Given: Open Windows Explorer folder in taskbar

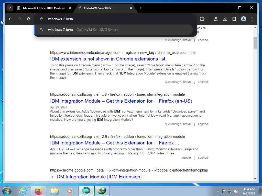Looking at the screenshot, I should pos(54,191).
